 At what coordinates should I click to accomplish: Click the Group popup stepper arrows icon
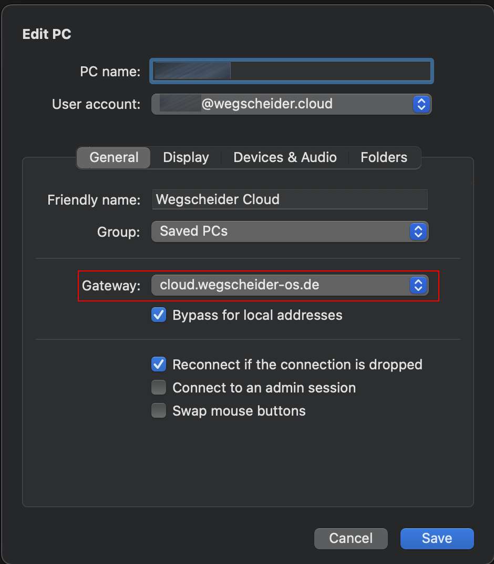click(x=418, y=231)
